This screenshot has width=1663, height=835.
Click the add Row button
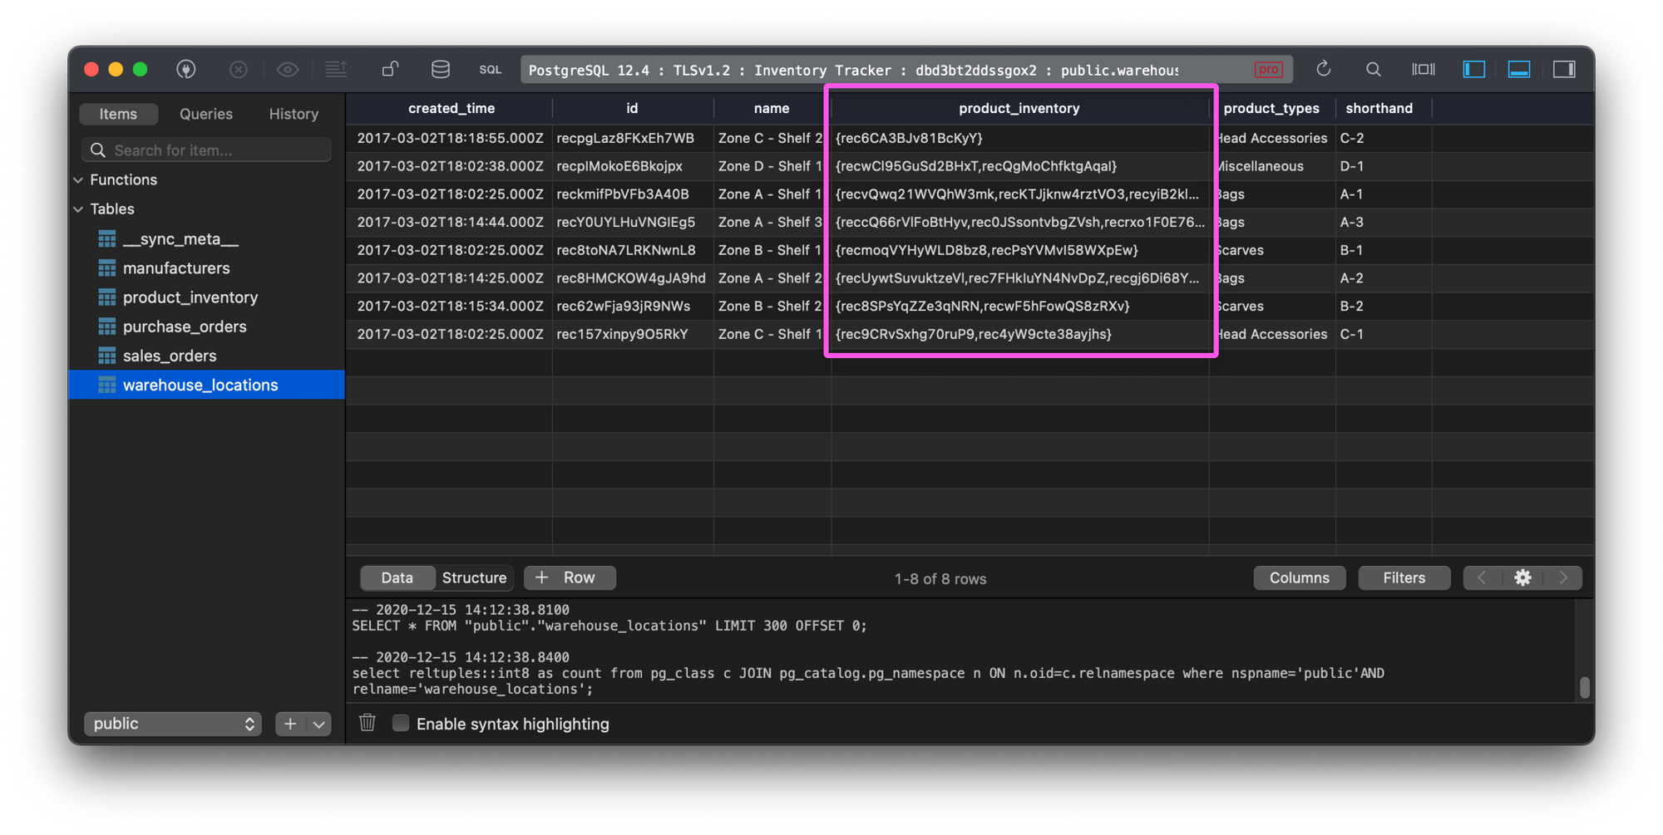pos(570,577)
